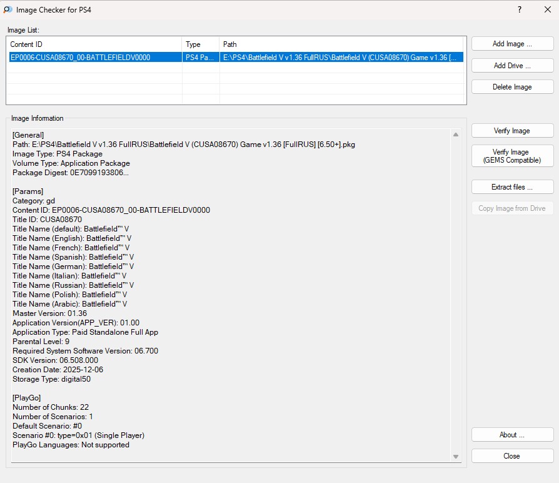
Task: Click the Path column header
Action: pyautogui.click(x=342, y=44)
